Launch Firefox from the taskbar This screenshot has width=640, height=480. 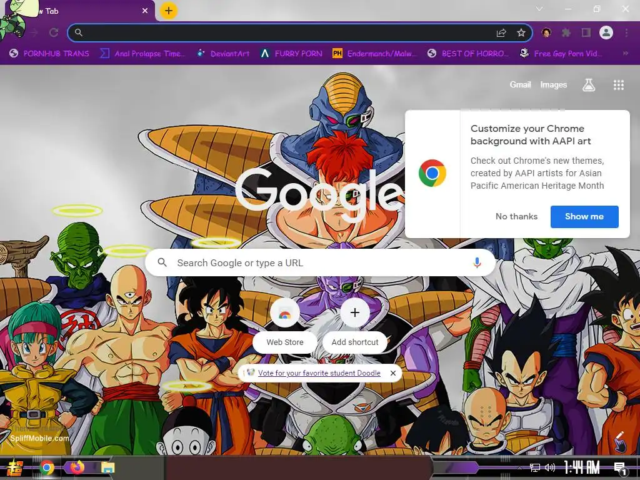pos(77,467)
